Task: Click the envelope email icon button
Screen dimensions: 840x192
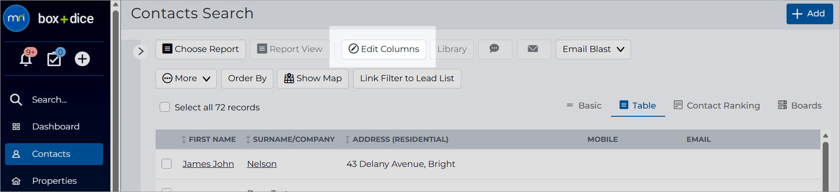Action: tap(533, 49)
